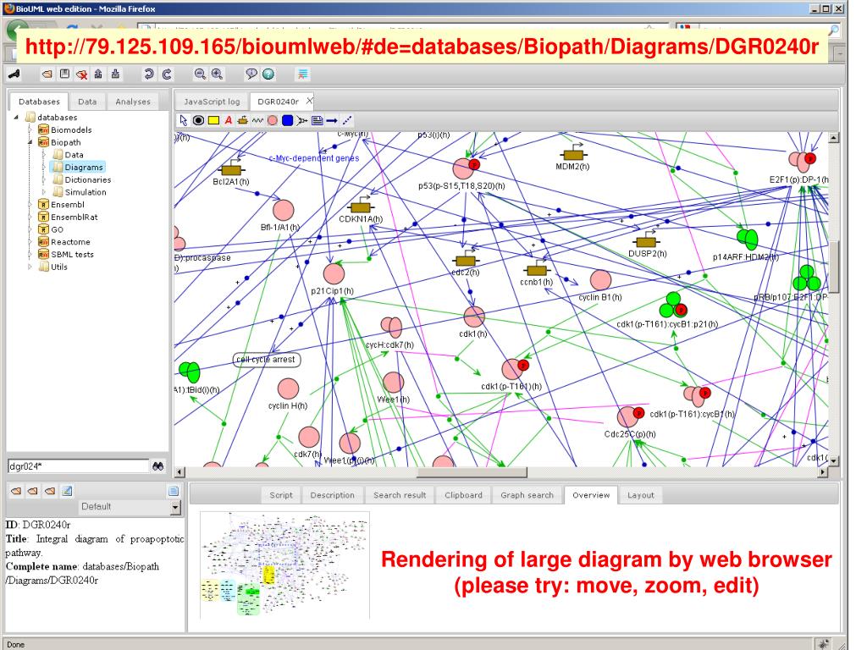This screenshot has height=650, width=867.
Task: Click the dgr024* search input field
Action: click(x=79, y=466)
